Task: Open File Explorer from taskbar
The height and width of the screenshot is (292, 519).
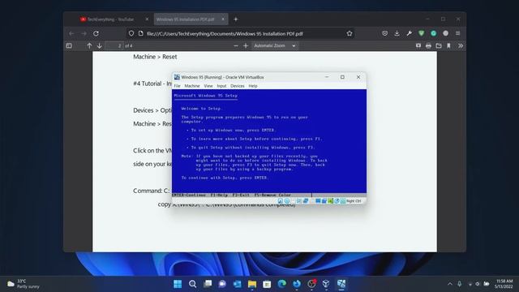Action: 252,284
